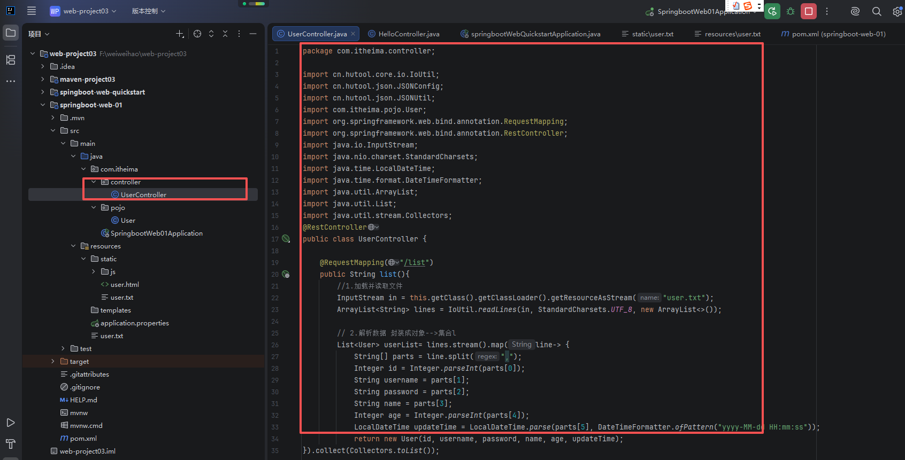Switch to static\user.txt tab

[648, 34]
